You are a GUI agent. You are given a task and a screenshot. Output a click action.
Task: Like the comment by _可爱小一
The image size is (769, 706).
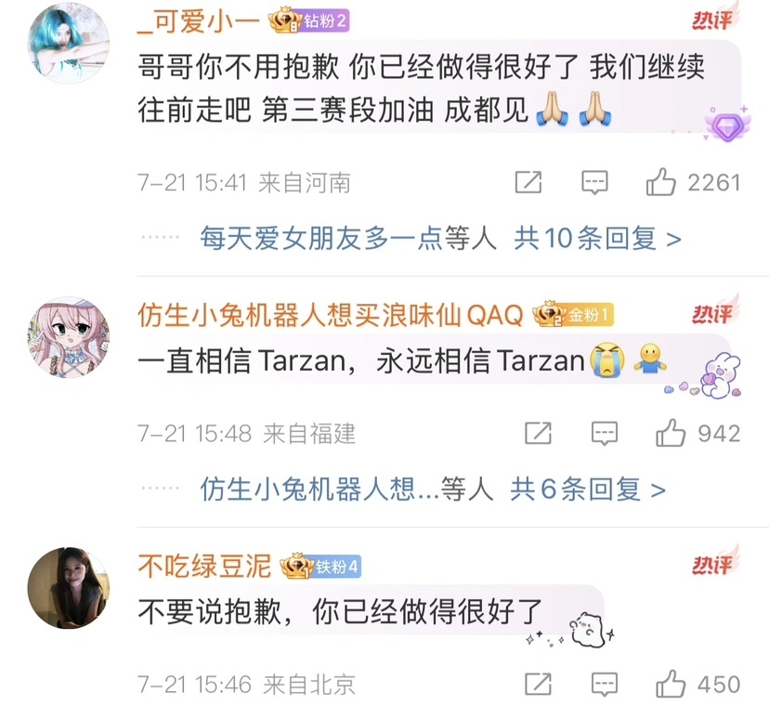pyautogui.click(x=660, y=182)
